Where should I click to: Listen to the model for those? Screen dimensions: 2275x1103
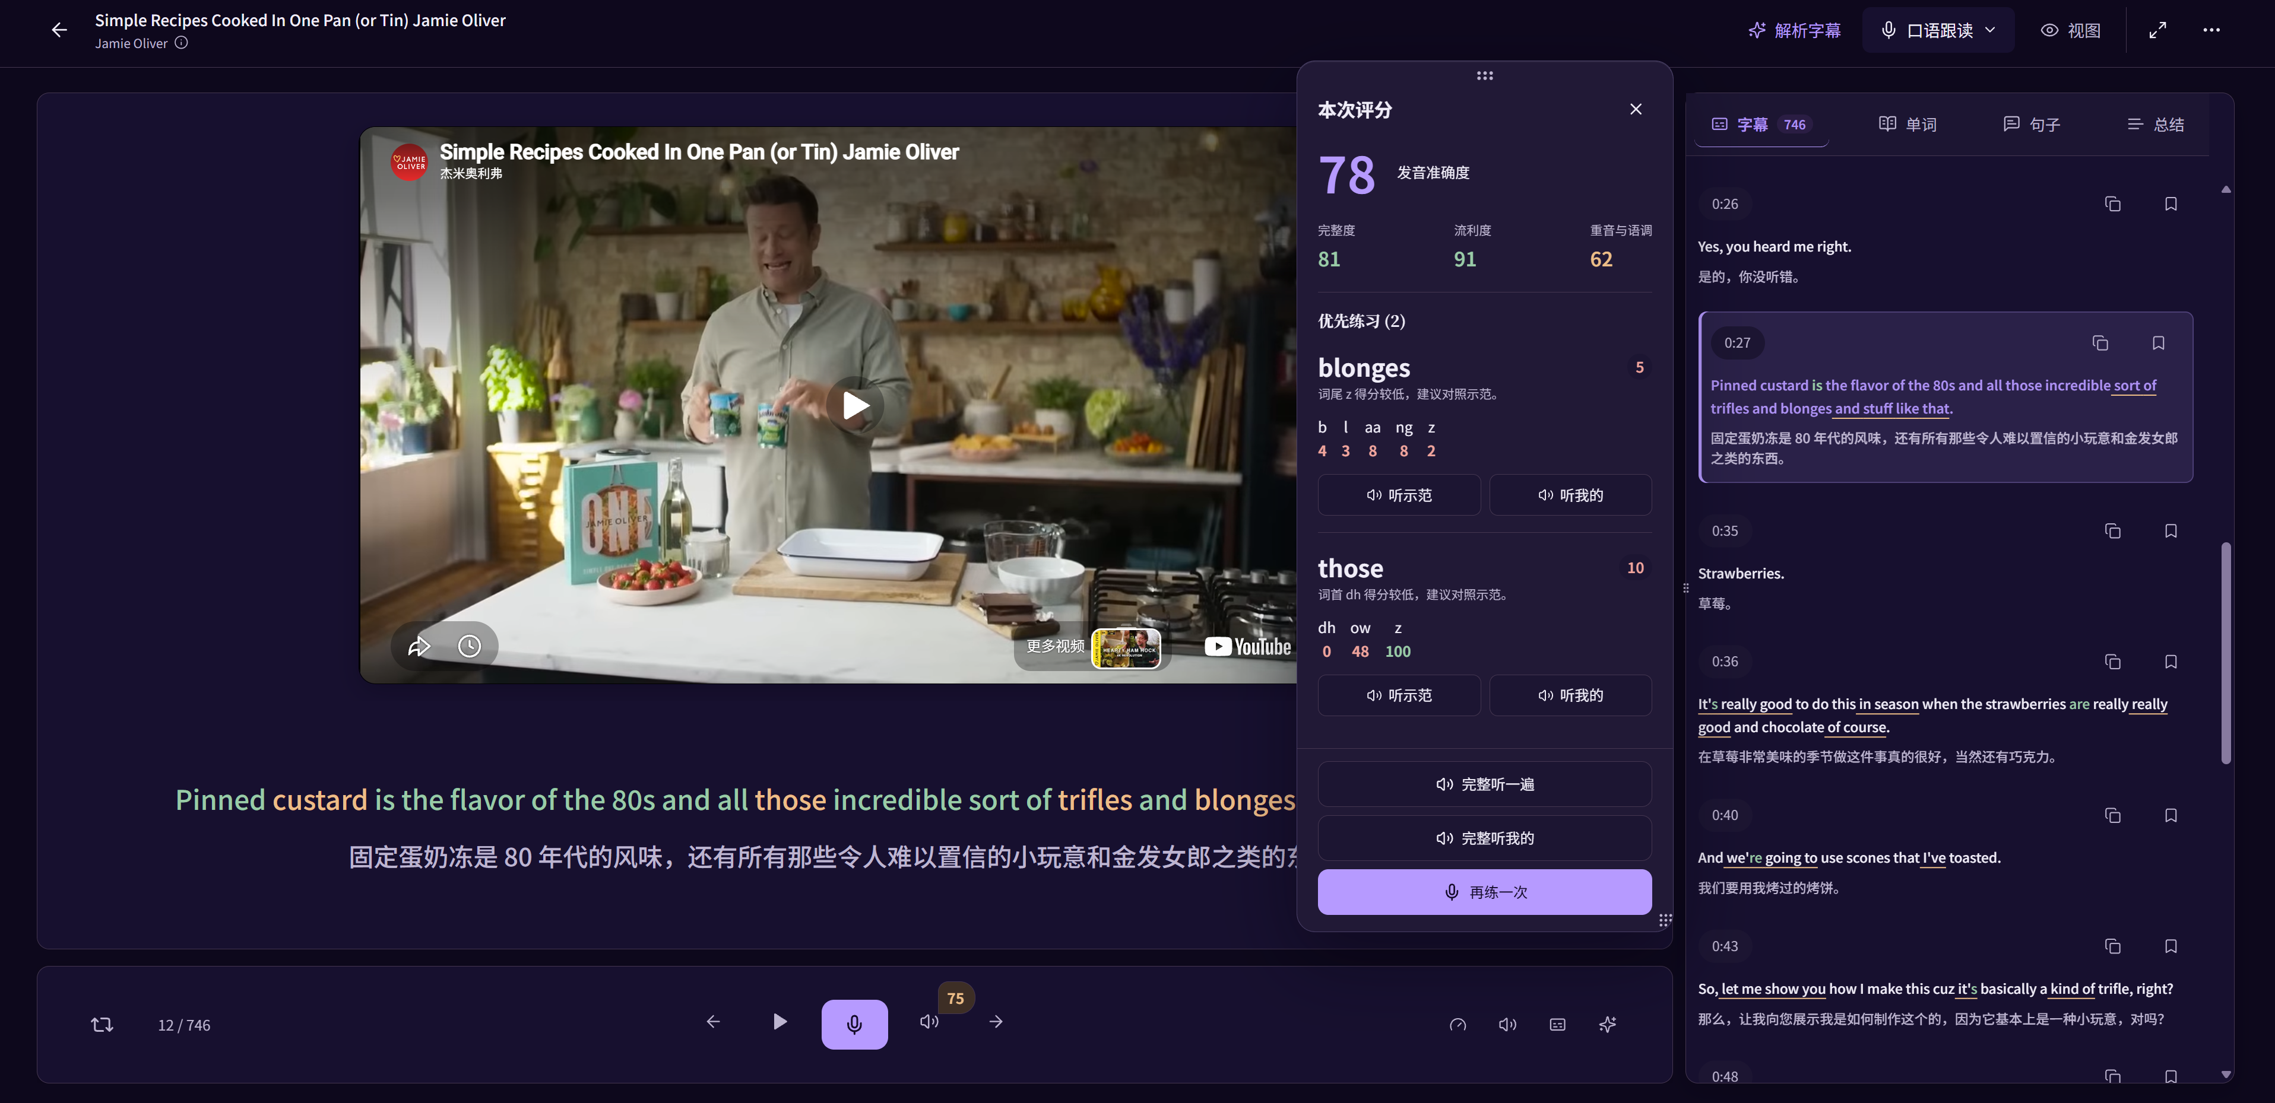tap(1399, 695)
